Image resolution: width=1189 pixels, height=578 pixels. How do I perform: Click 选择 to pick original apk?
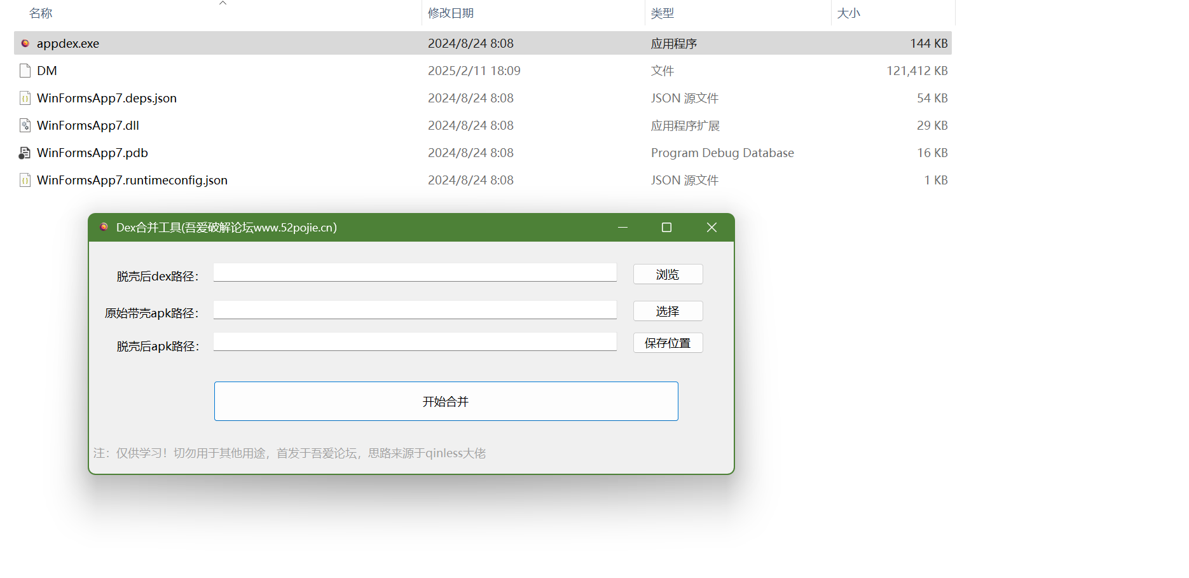click(x=668, y=311)
